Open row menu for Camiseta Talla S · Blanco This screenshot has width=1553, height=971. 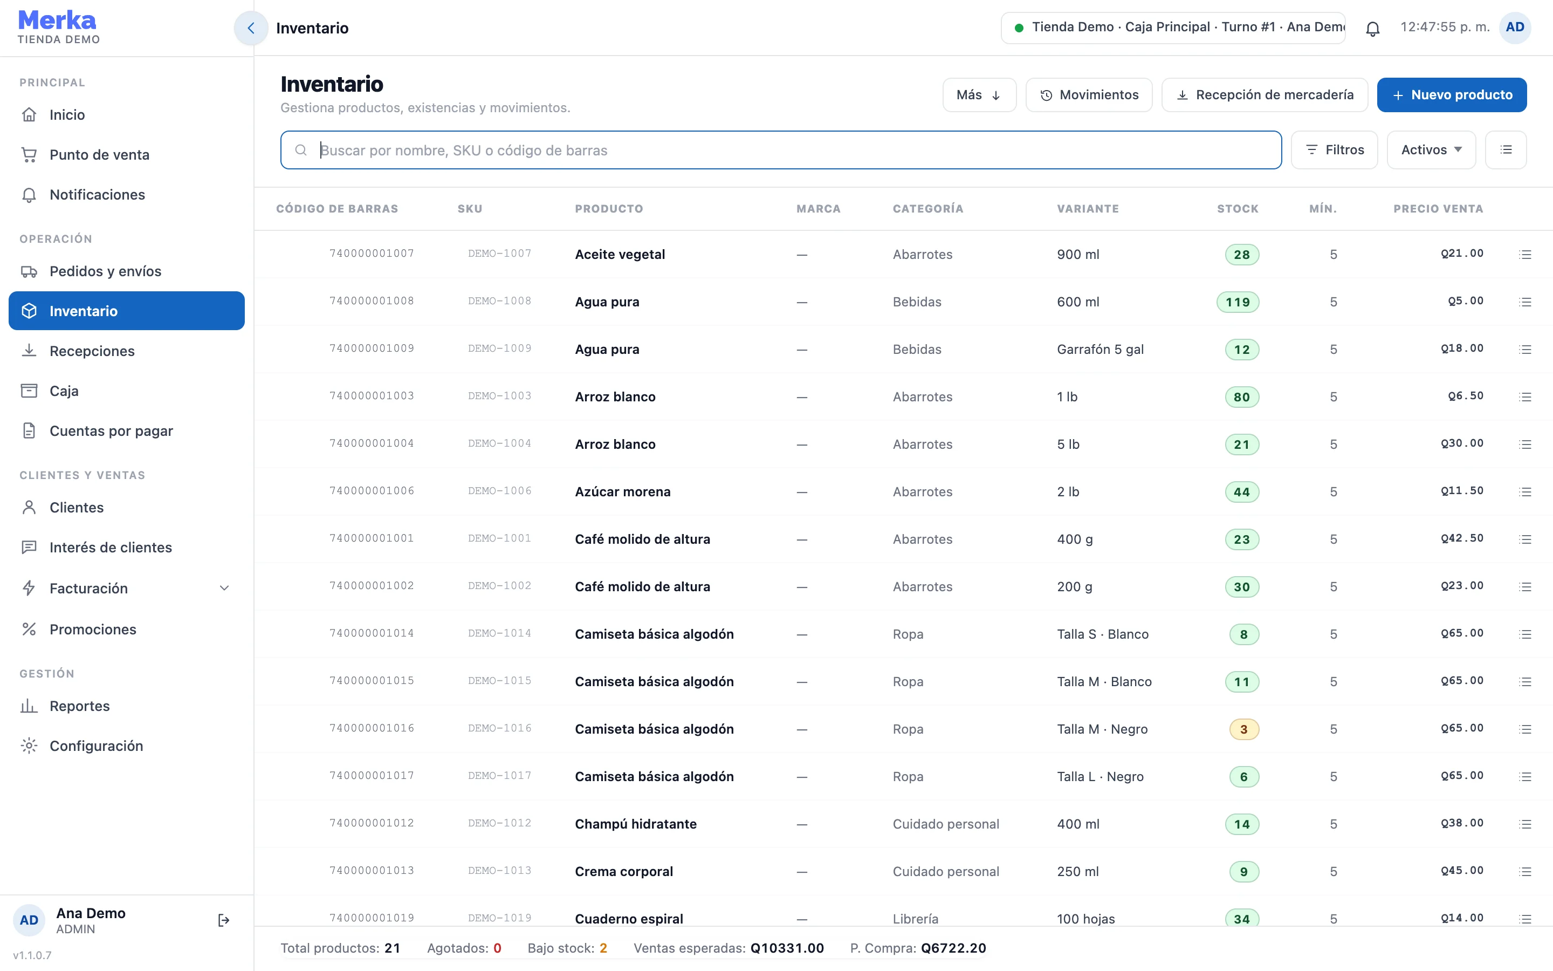pos(1525,634)
